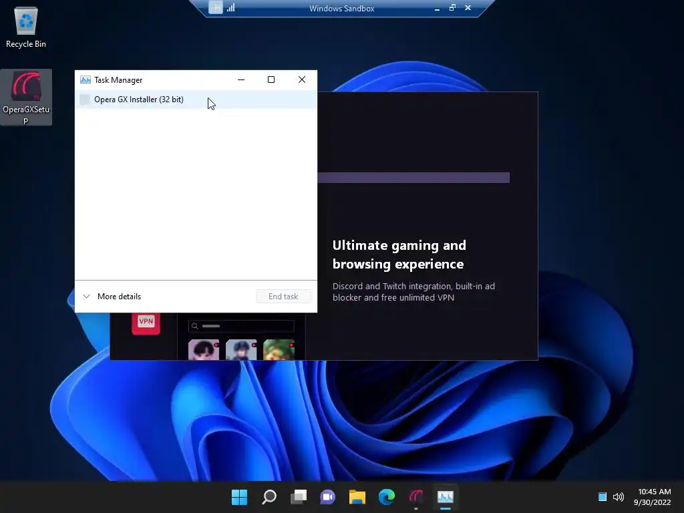Click the Sandbox connection signal icon

230,7
